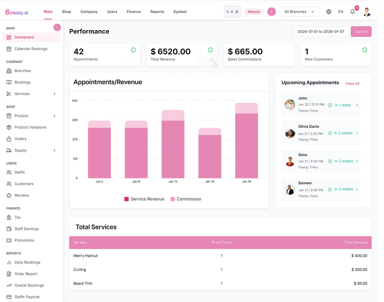Open the Finance menu in top bar
This screenshot has width=384, height=302.
click(134, 11)
